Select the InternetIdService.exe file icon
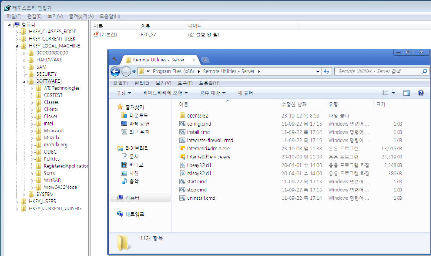 (182, 157)
